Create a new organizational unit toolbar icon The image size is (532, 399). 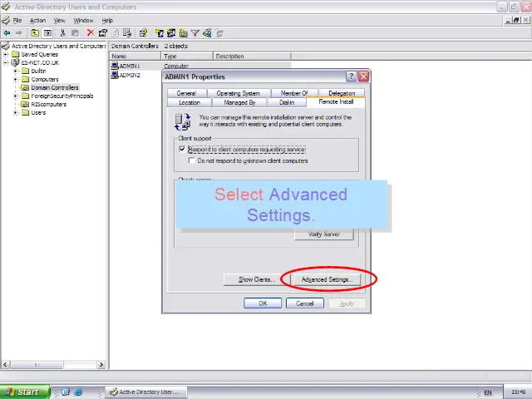(184, 33)
